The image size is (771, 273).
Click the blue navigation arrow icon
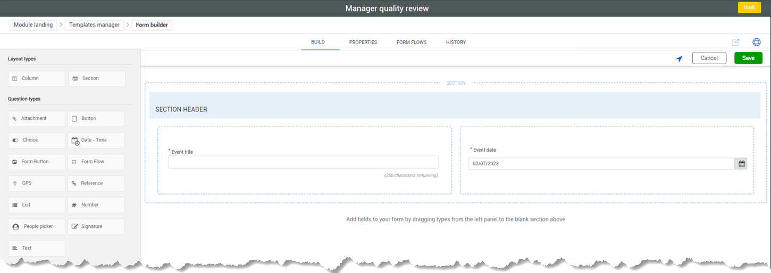(x=679, y=59)
